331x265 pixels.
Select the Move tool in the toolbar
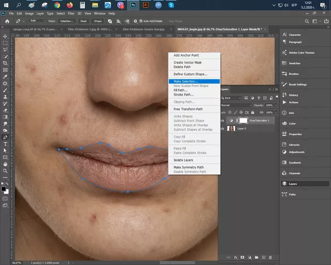5,36
